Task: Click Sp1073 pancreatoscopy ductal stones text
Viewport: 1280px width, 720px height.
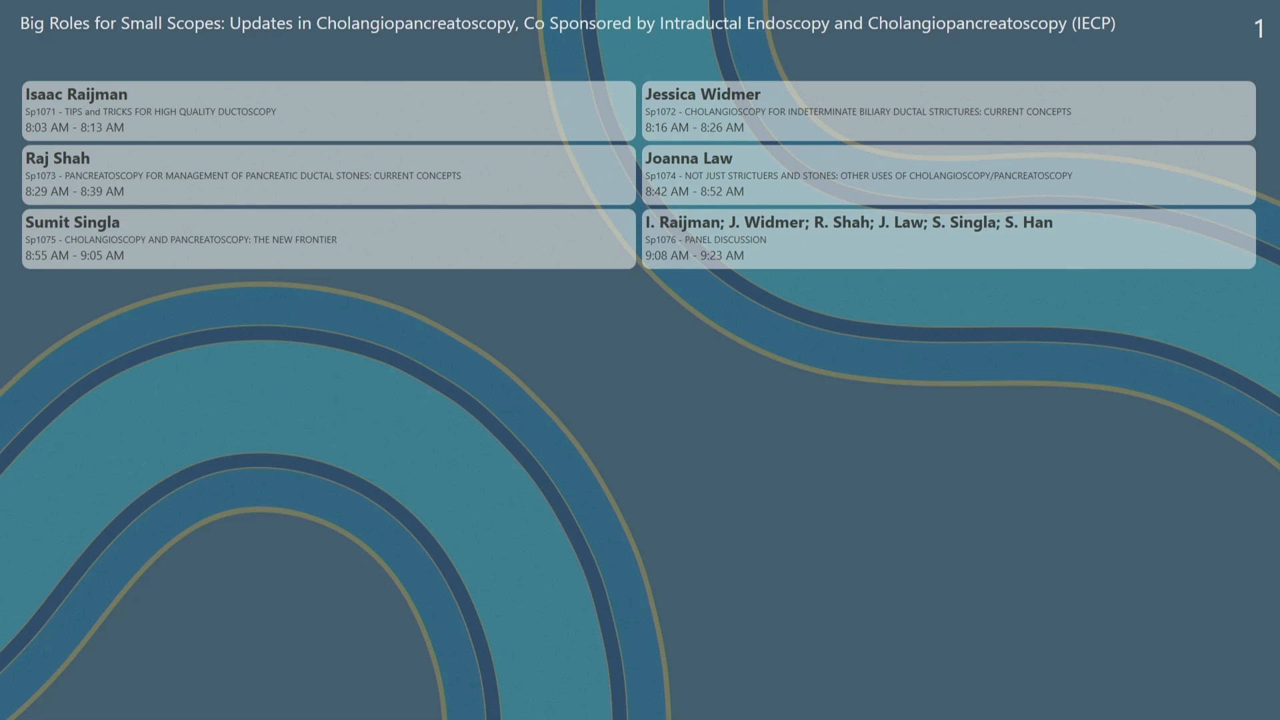Action: [x=243, y=176]
